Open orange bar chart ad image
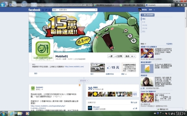187x116 pixels. pyautogui.click(x=147, y=68)
